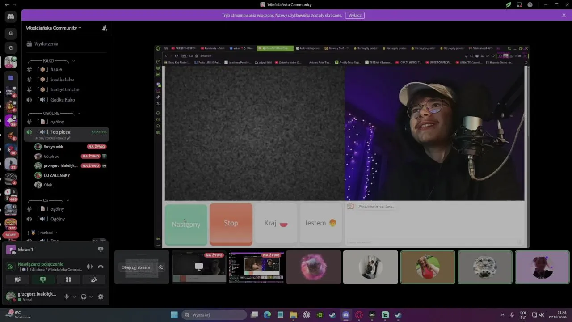
Task: Show hidden system tray icons
Action: (502, 315)
